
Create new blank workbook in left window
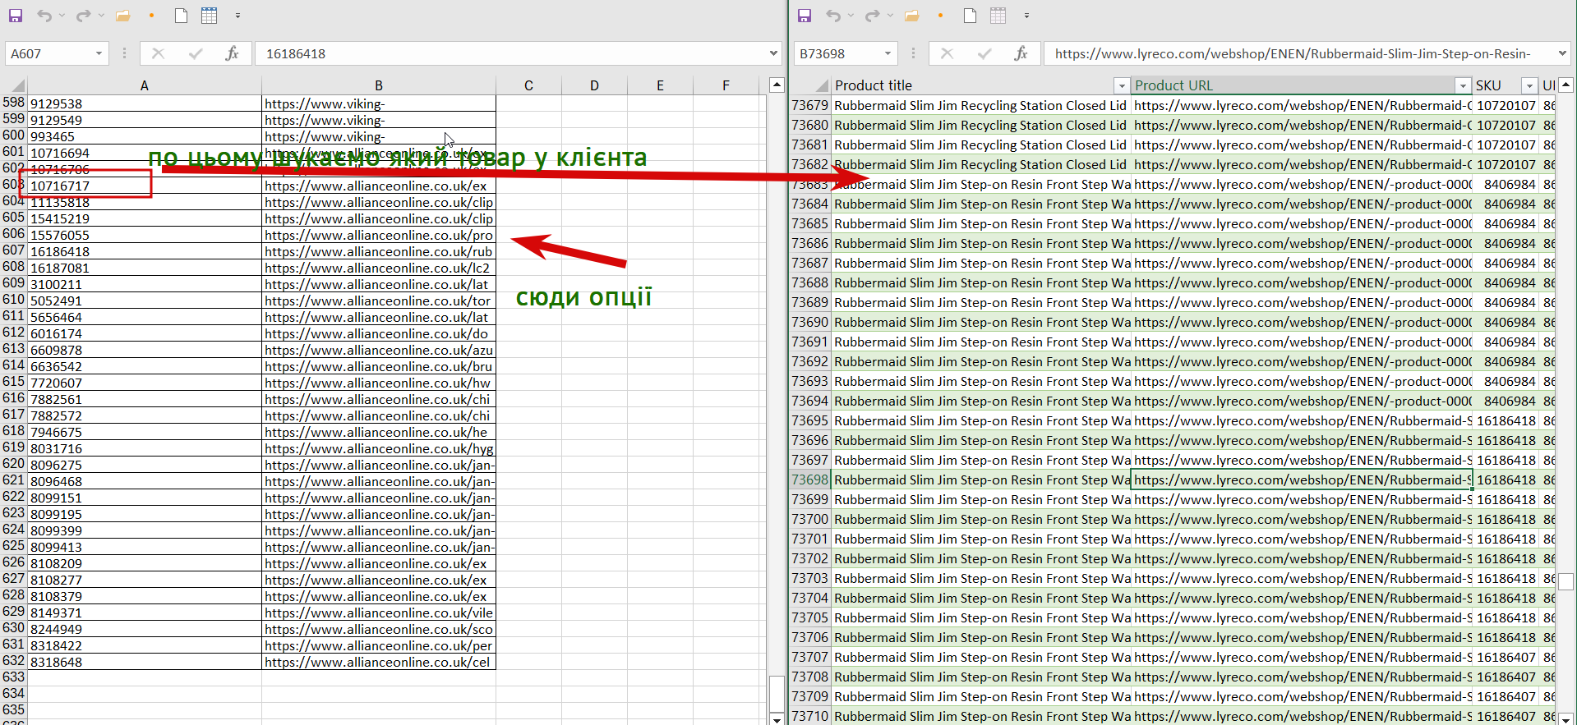click(x=182, y=16)
